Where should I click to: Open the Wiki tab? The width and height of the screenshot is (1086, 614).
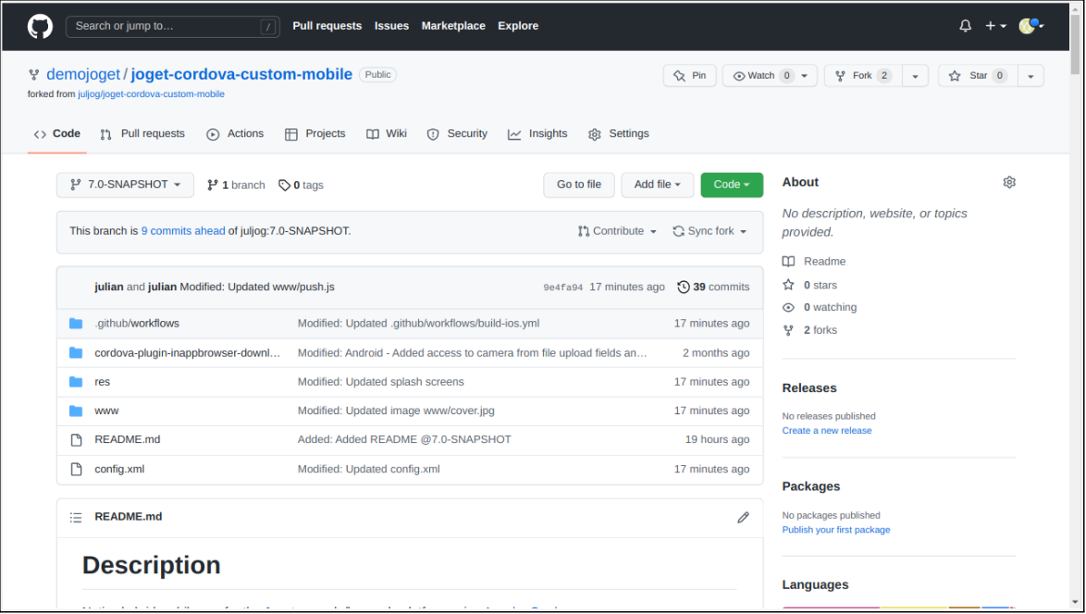387,133
